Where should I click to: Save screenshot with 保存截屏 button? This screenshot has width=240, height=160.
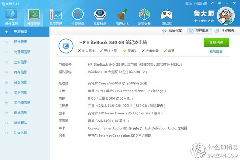tap(199, 31)
